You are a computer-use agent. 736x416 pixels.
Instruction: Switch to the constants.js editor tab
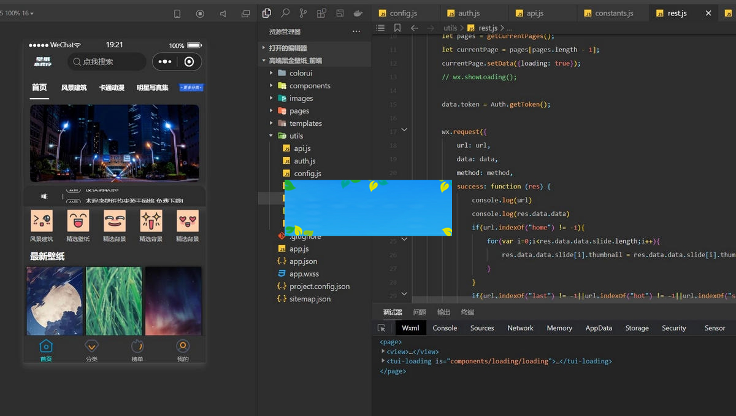(x=613, y=13)
